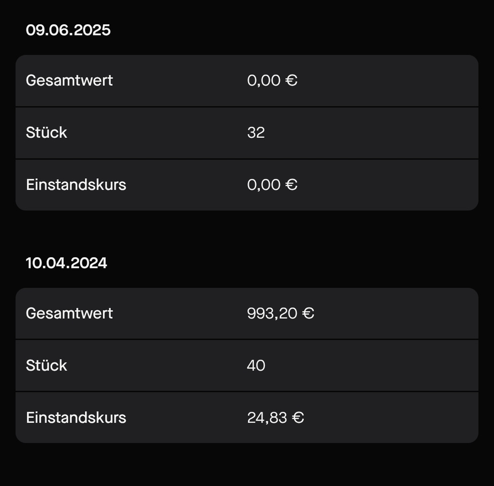Select the Stück label under 10.04.2024
This screenshot has width=494, height=486.
[47, 366]
